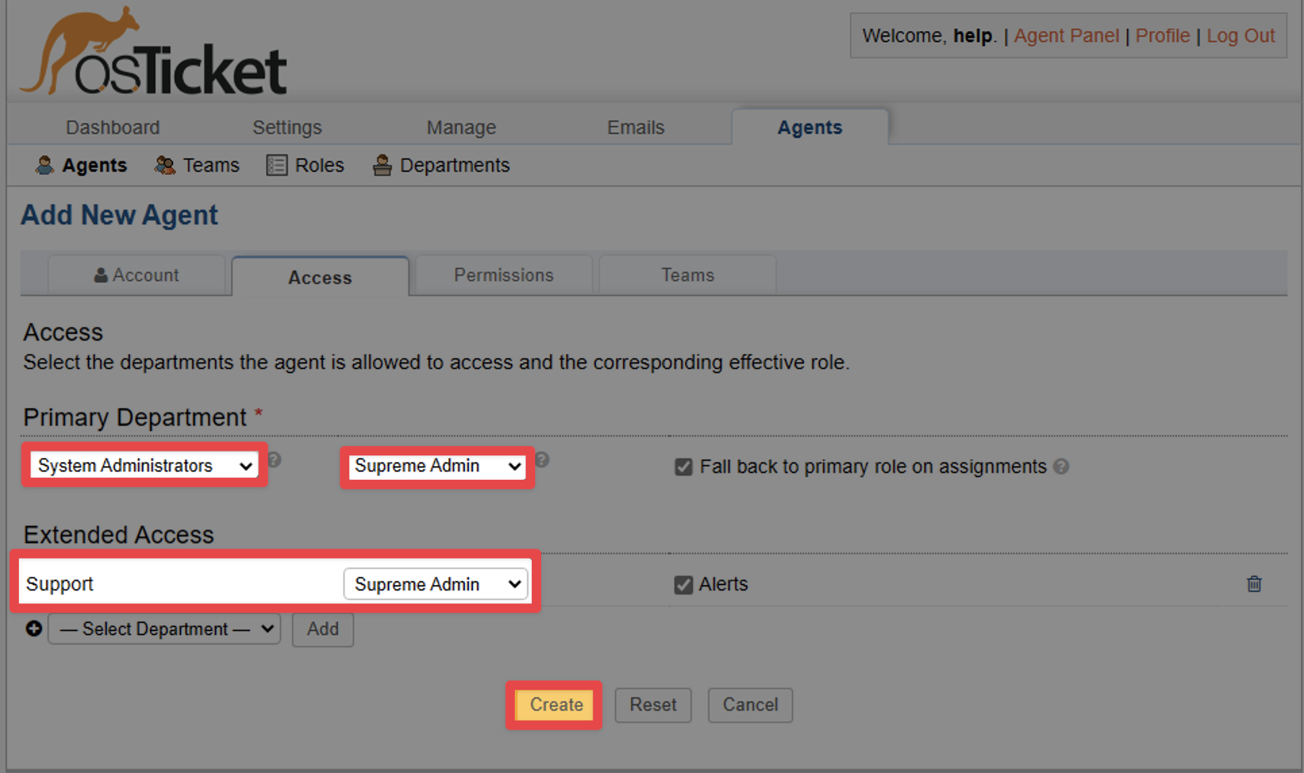Switch to the Permissions tab
This screenshot has height=773, width=1304.
[503, 276]
